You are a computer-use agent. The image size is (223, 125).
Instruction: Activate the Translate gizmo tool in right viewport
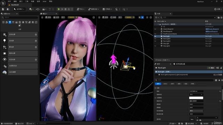click(143, 17)
